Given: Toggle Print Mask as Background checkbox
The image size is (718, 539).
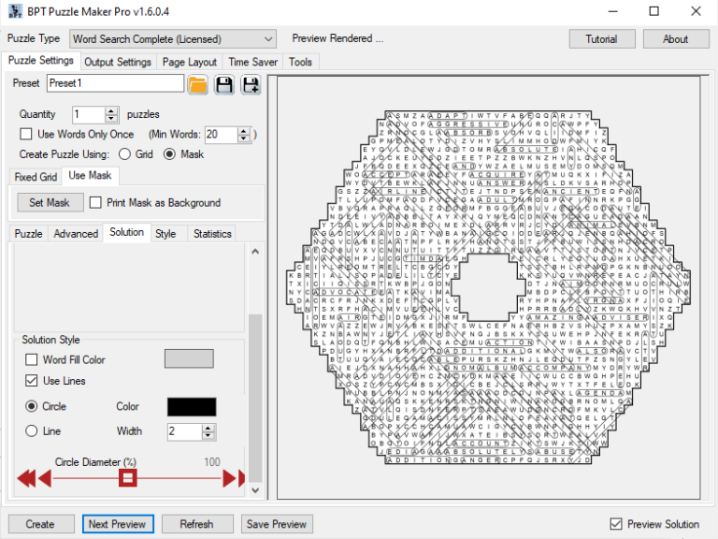Looking at the screenshot, I should tap(95, 203).
